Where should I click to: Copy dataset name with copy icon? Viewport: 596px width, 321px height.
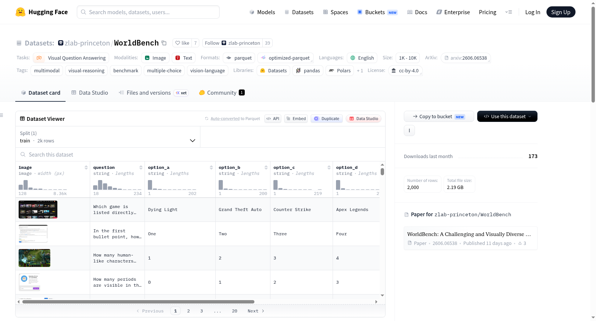point(164,43)
